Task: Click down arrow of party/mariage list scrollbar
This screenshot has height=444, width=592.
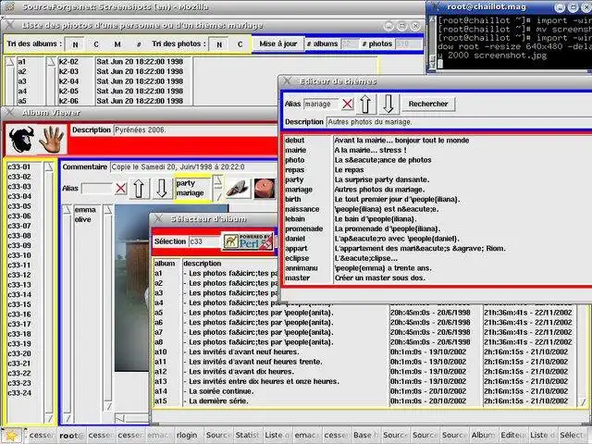Action: pyautogui.click(x=218, y=196)
